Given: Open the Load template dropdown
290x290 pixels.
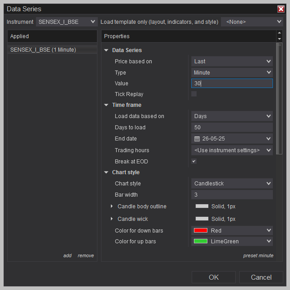Looking at the screenshot, I should pos(252,22).
